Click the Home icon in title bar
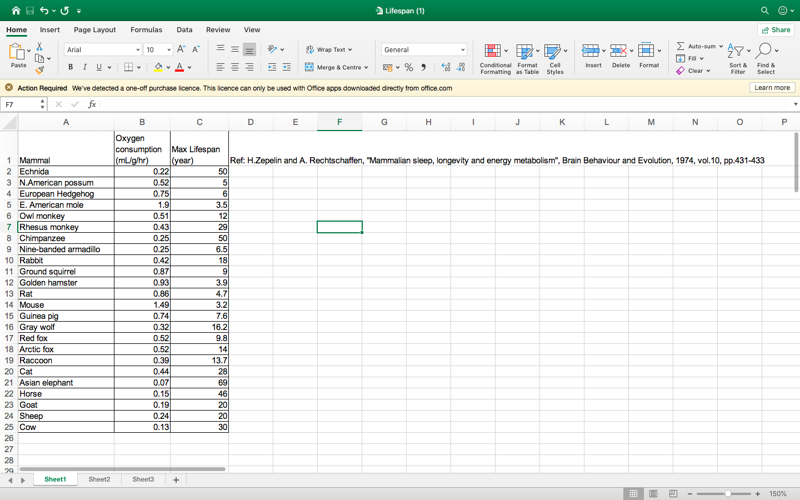800x500 pixels. [16, 11]
